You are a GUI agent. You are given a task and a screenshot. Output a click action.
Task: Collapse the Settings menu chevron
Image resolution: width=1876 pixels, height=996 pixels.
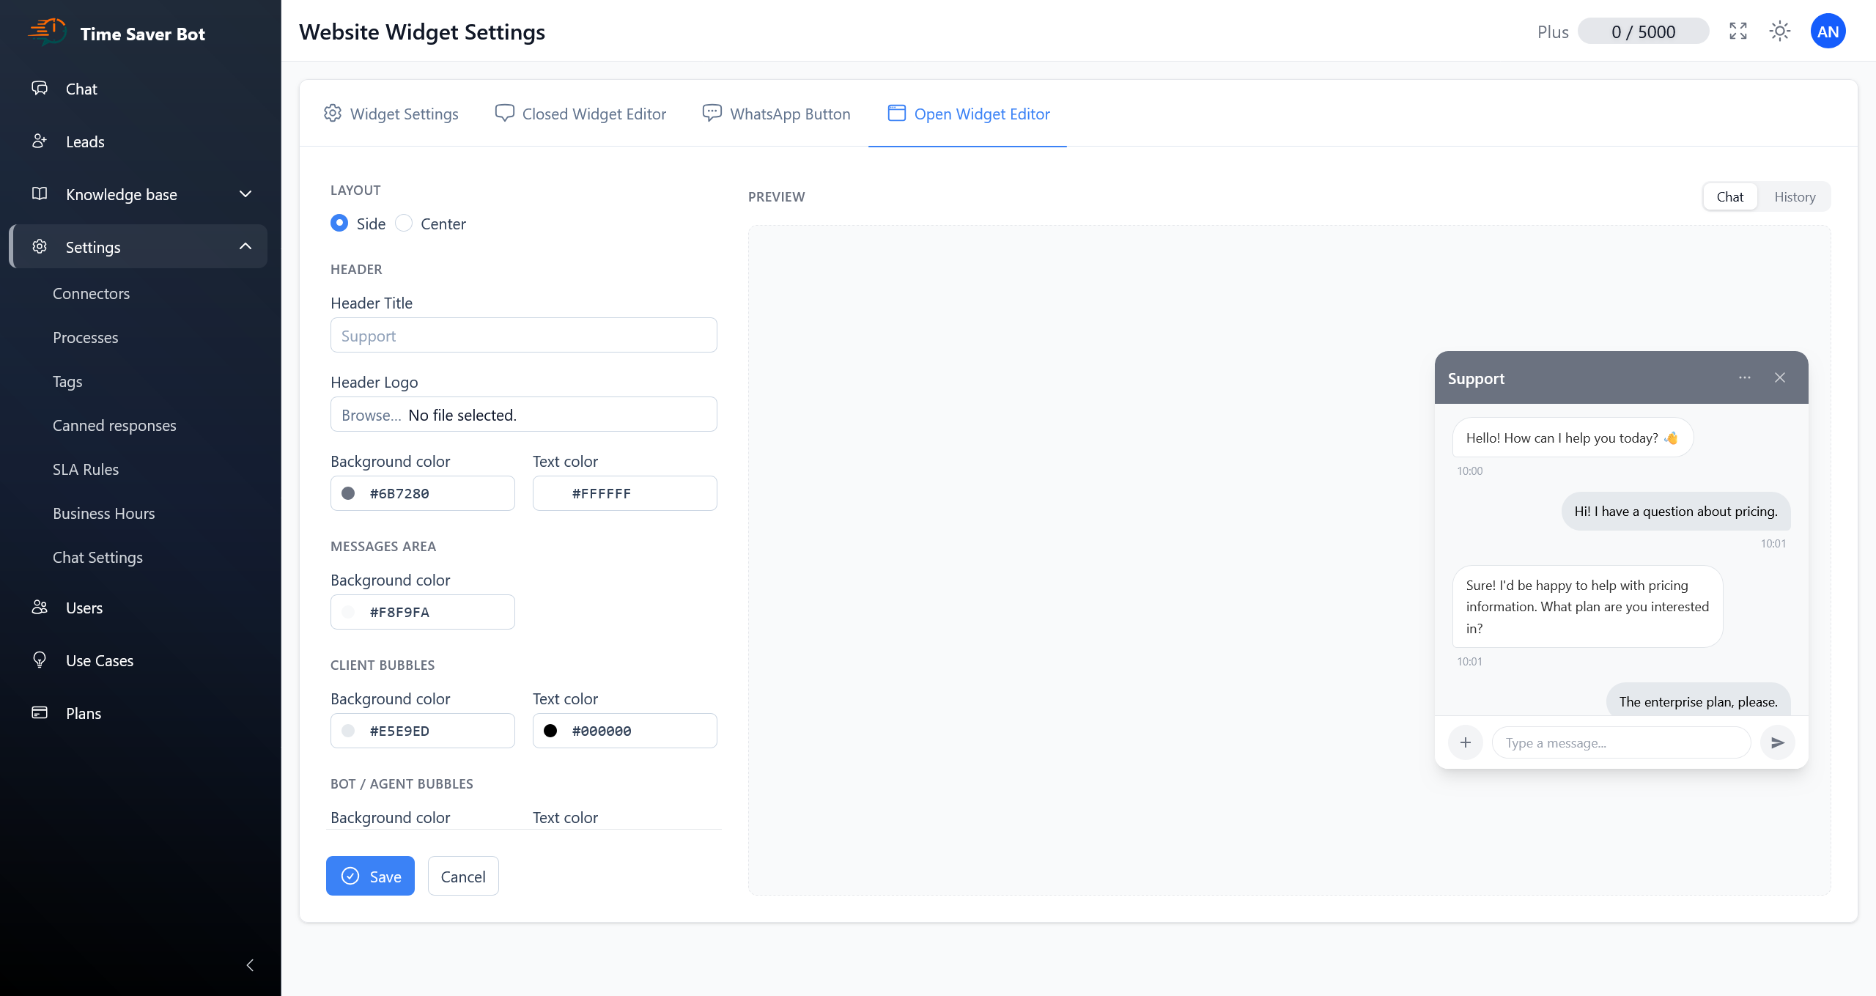tap(245, 246)
